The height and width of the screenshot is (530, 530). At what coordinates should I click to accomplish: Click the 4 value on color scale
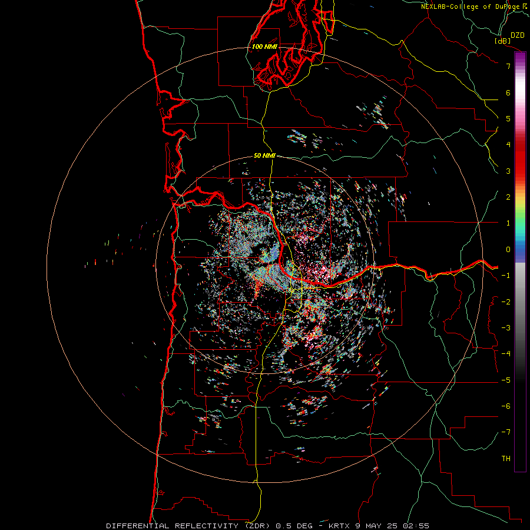click(x=508, y=145)
